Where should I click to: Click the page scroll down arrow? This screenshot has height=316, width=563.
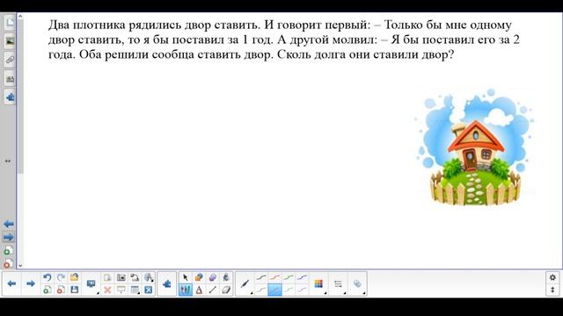tap(20, 265)
